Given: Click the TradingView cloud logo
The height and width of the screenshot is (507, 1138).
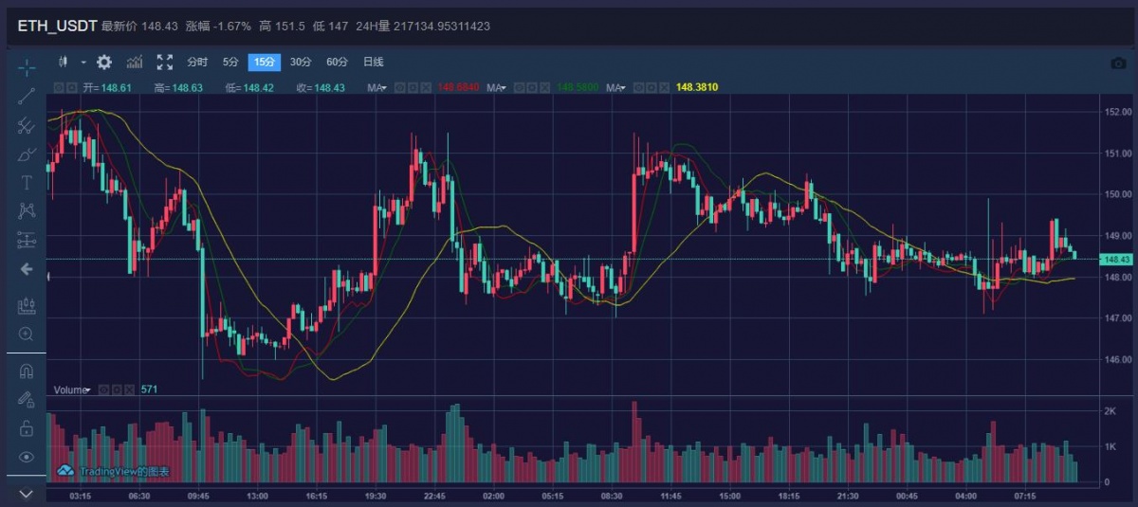Looking at the screenshot, I should point(65,470).
